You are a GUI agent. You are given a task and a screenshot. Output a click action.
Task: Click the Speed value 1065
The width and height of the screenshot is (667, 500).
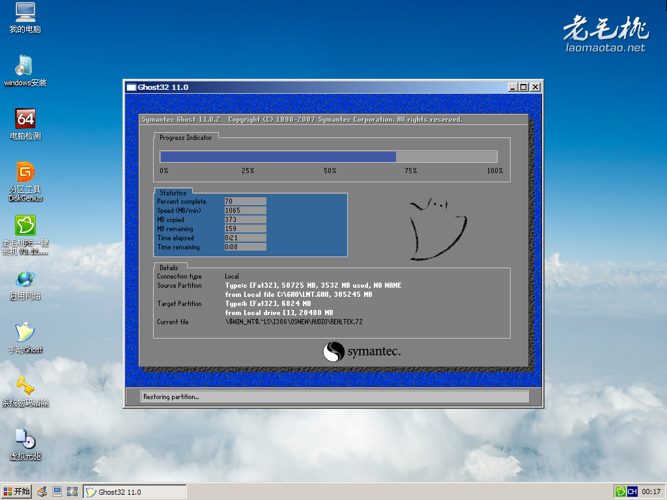click(246, 210)
